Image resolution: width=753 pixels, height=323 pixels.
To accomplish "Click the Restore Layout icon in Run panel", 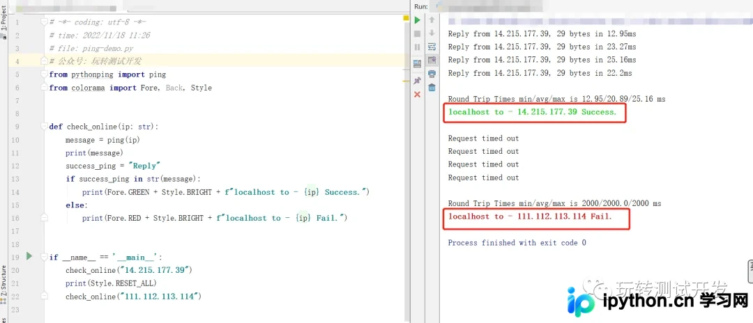I will pos(418,63).
